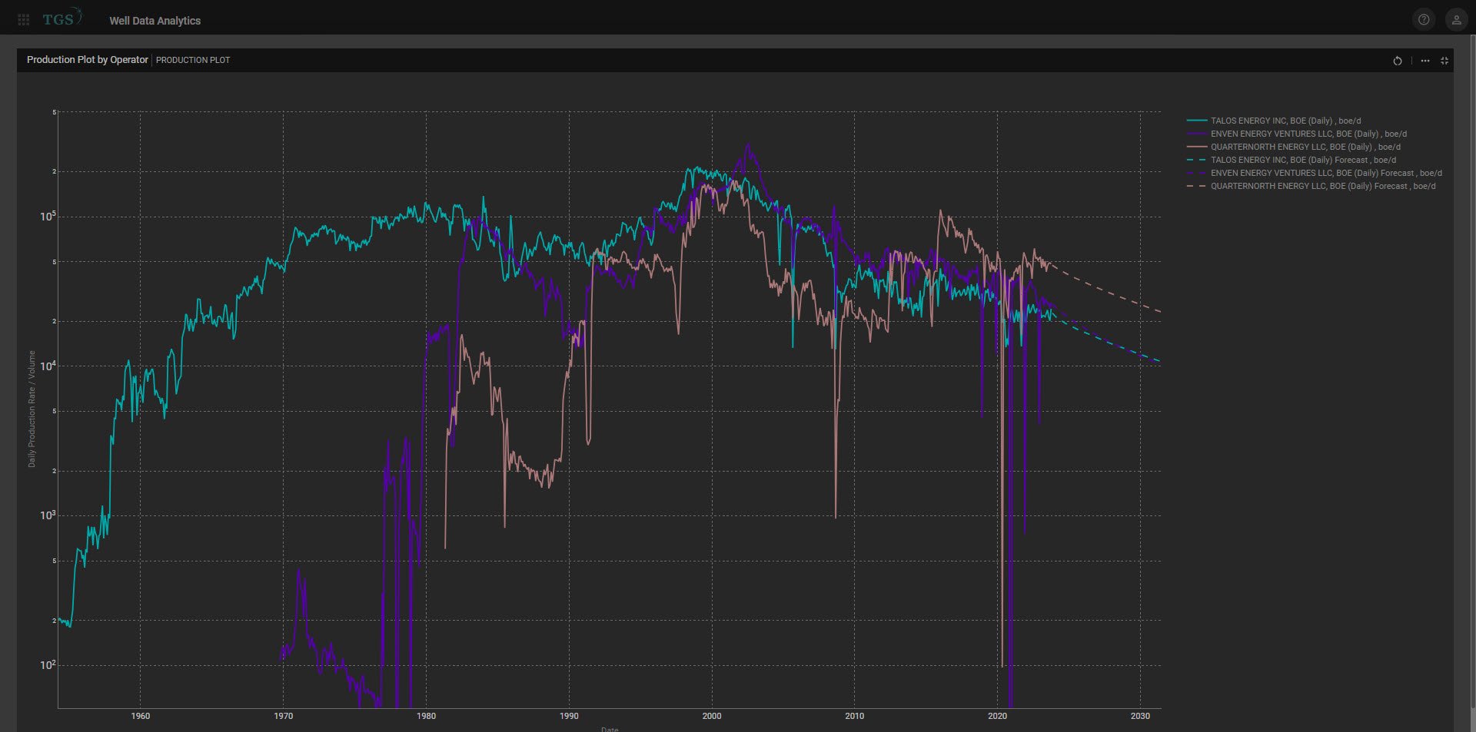Open the help question mark icon

coord(1424,20)
